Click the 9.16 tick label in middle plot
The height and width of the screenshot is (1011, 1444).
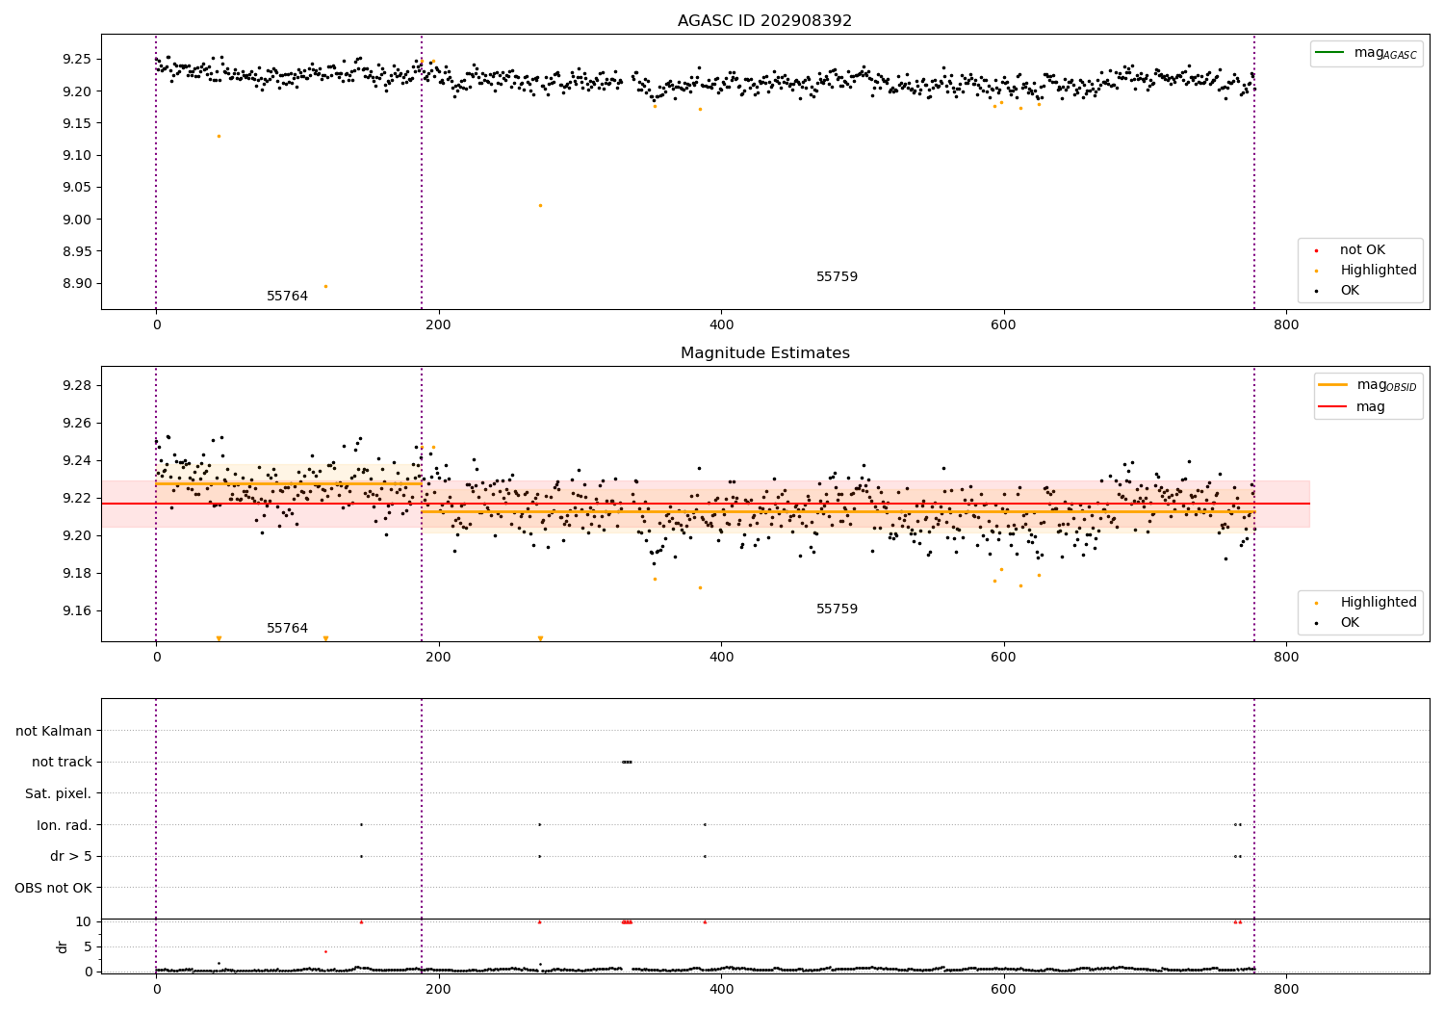coord(76,611)
